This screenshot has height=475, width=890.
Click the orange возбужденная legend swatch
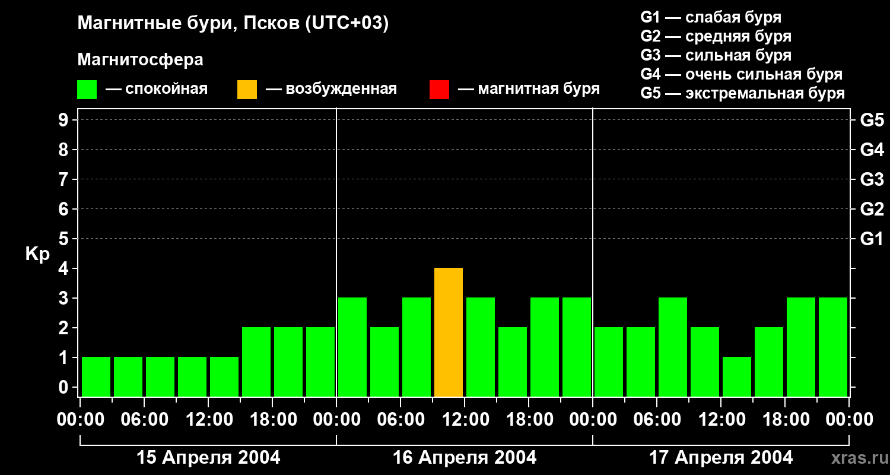pyautogui.click(x=247, y=90)
